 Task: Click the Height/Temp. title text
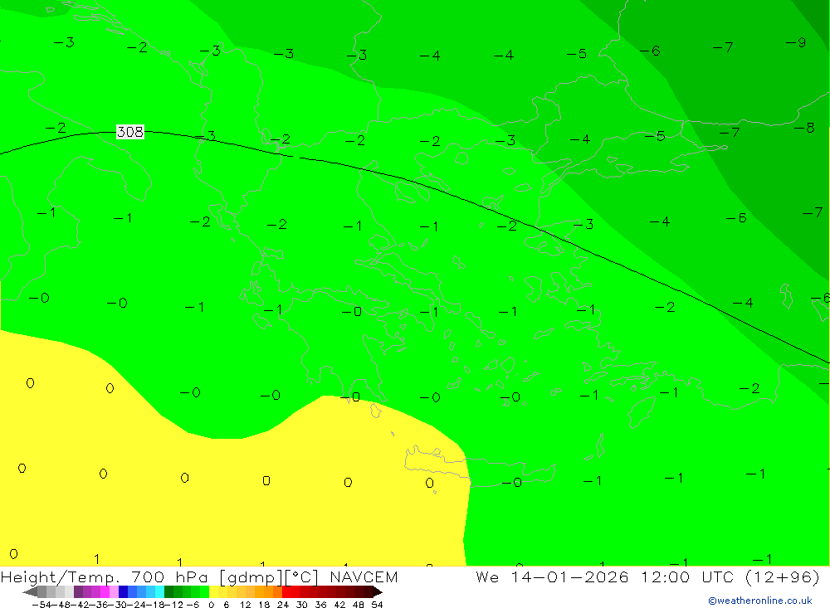coord(60,577)
